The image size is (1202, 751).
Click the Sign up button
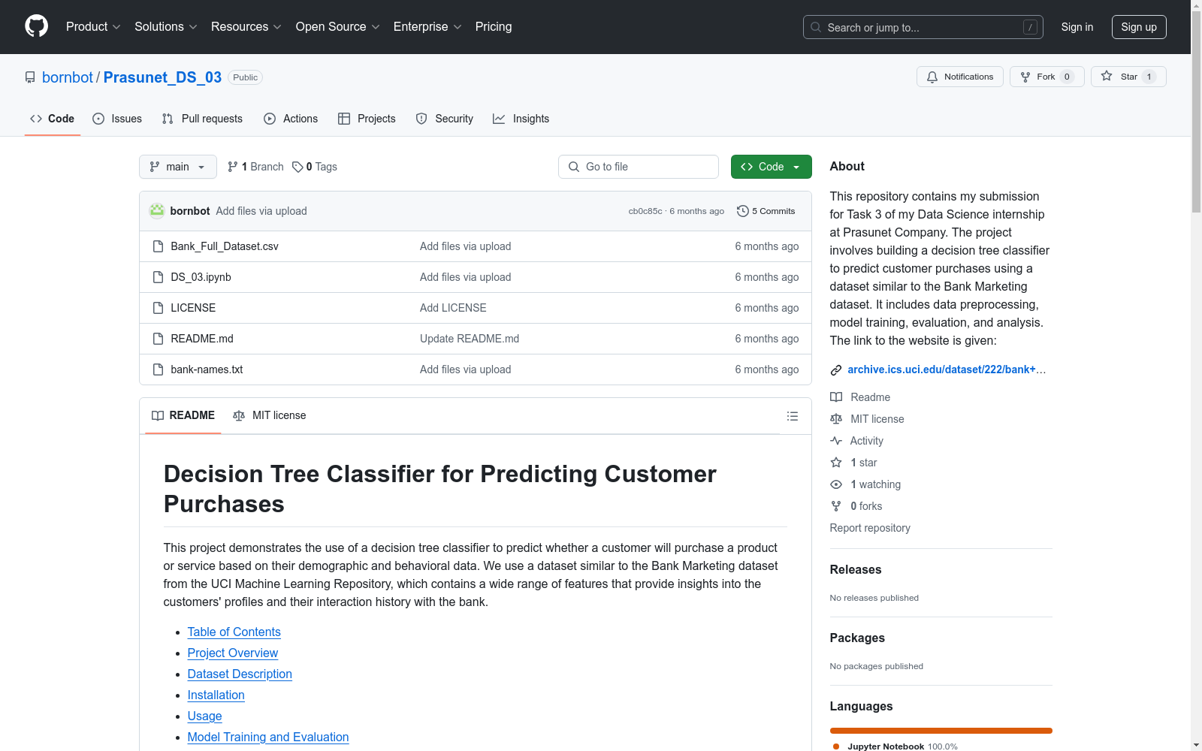(1139, 27)
